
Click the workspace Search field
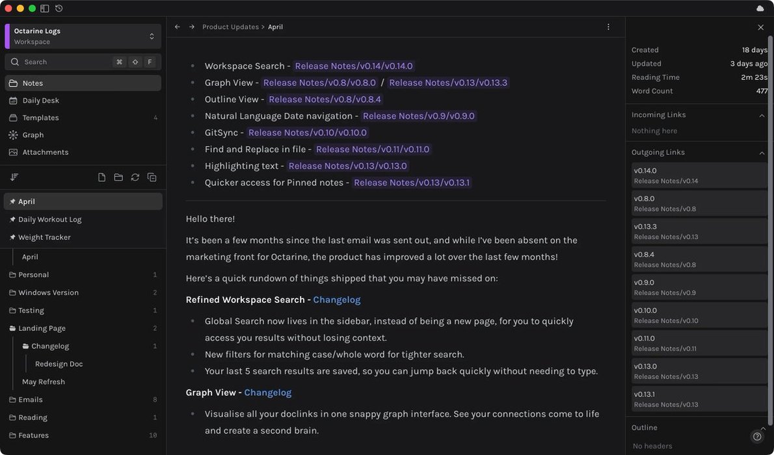(65, 62)
